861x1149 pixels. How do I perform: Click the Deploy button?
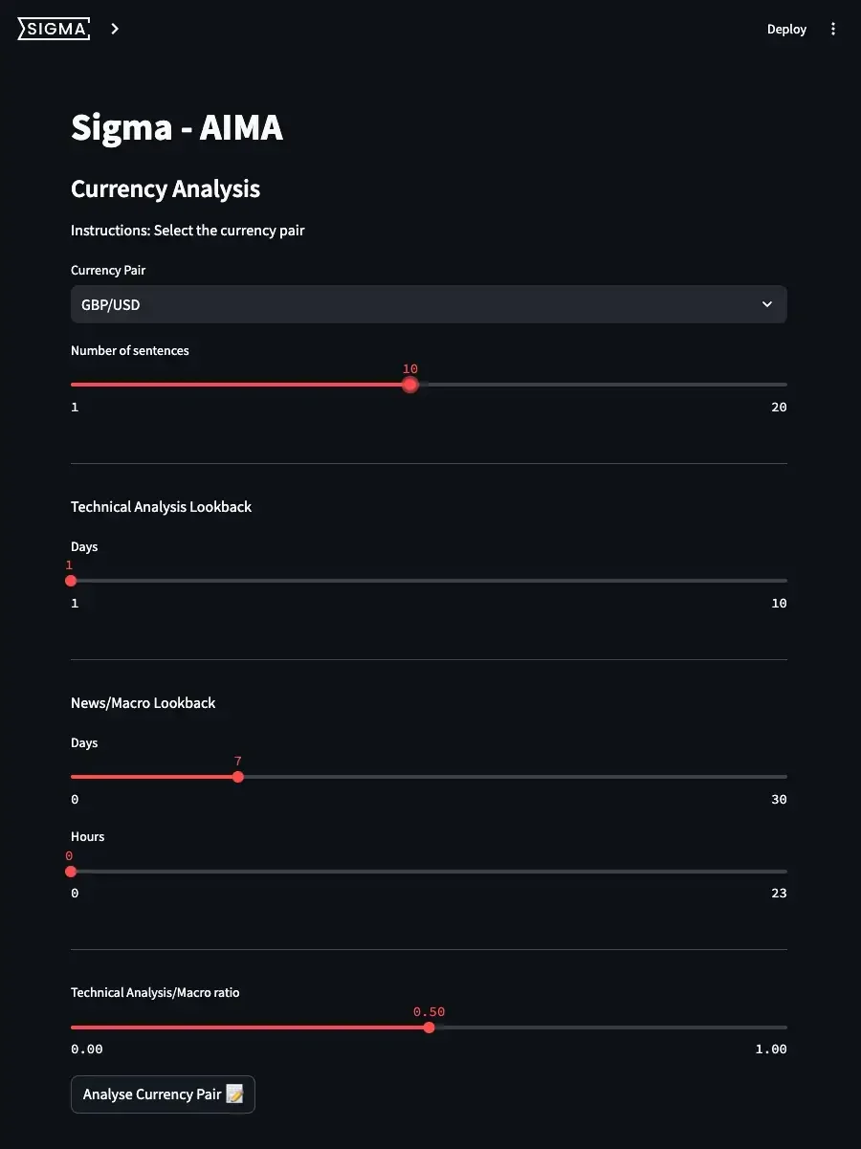click(786, 30)
